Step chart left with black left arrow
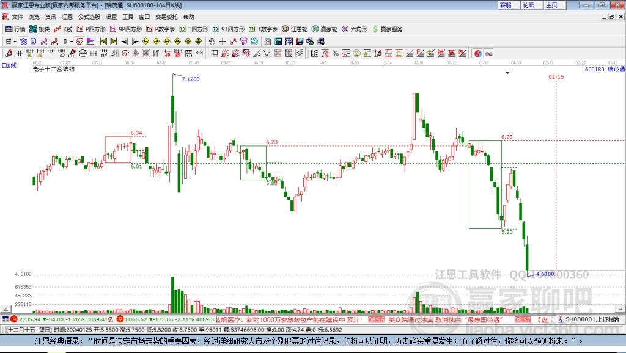This screenshot has width=626, height=353. coord(125,42)
